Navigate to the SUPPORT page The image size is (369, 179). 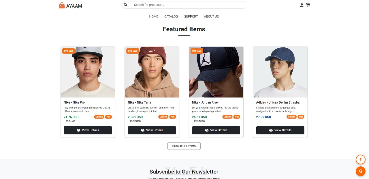tap(191, 17)
